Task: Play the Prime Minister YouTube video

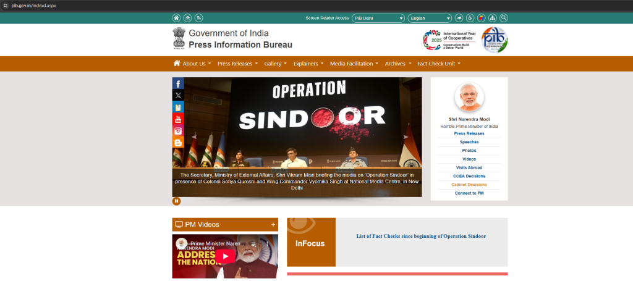Action: pyautogui.click(x=224, y=256)
